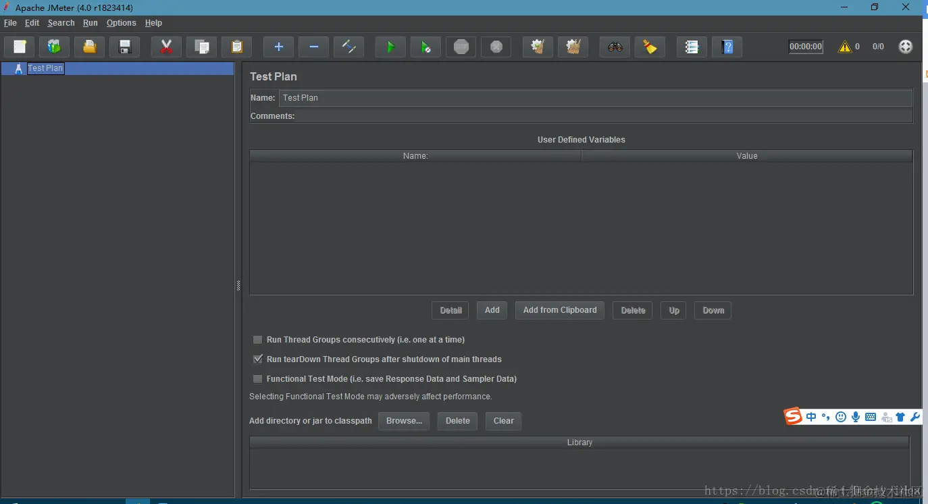928x504 pixels.
Task: Click the grey user account icon on the Sogou bar
Action: click(x=885, y=418)
